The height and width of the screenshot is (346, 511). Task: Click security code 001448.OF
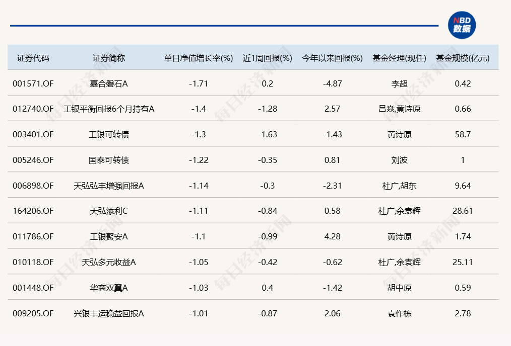[x=33, y=288]
